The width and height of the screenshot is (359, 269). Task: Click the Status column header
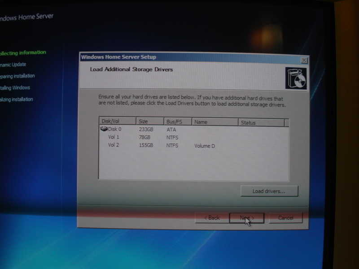click(x=262, y=123)
